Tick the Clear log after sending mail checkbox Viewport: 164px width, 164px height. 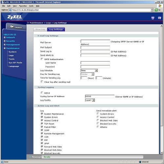pos(42,82)
